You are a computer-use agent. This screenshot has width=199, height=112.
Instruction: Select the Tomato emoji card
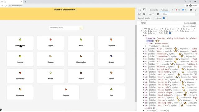click(66, 92)
